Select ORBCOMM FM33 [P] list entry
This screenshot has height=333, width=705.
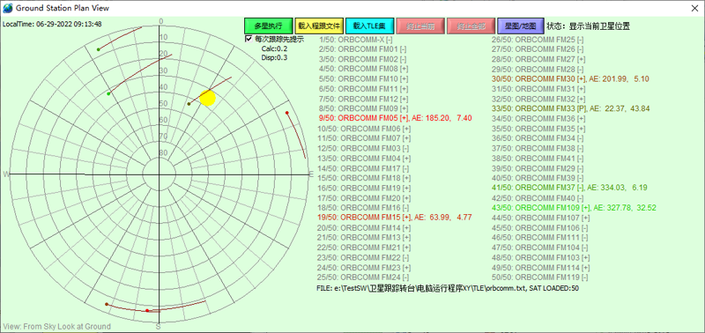click(x=571, y=108)
